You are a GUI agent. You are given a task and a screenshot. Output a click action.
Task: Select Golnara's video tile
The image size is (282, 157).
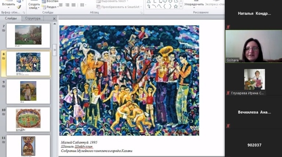(x=254, y=46)
